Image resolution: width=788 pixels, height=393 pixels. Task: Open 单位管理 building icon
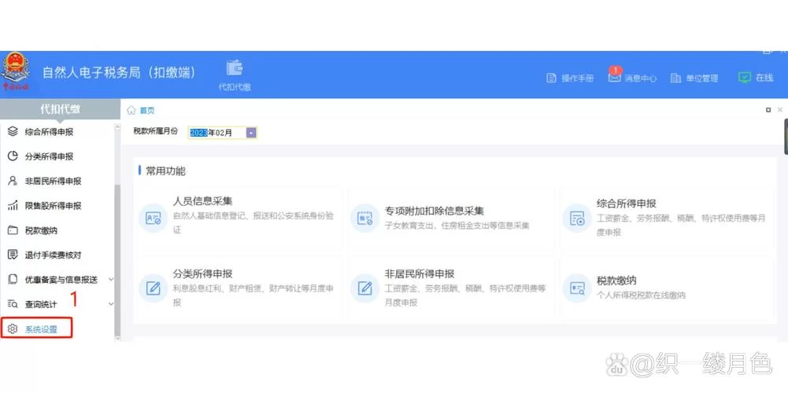coord(676,79)
